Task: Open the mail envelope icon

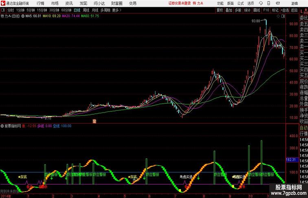Action: 278,3
